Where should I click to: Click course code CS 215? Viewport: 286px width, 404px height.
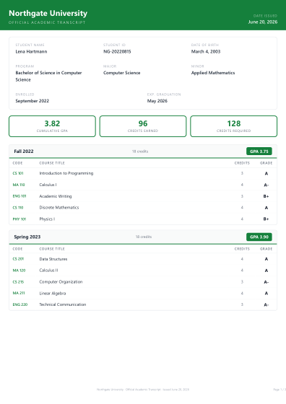click(x=18, y=282)
